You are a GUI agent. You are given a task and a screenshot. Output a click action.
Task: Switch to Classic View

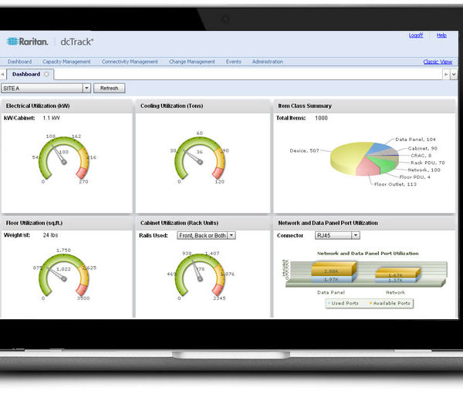pyautogui.click(x=438, y=62)
